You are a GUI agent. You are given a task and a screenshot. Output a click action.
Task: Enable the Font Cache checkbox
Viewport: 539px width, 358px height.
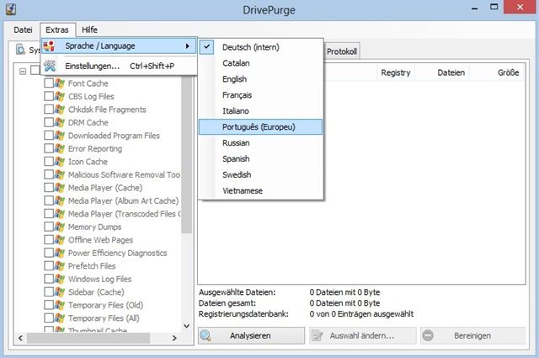[x=49, y=83]
